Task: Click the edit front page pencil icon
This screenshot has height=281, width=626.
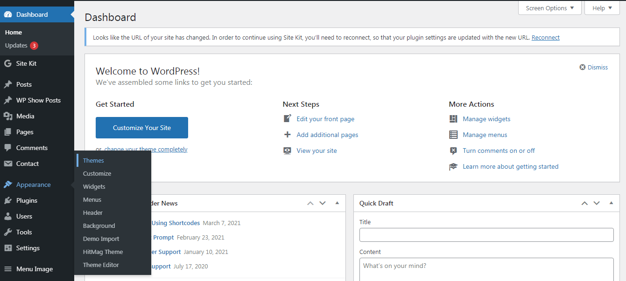Action: [288, 119]
